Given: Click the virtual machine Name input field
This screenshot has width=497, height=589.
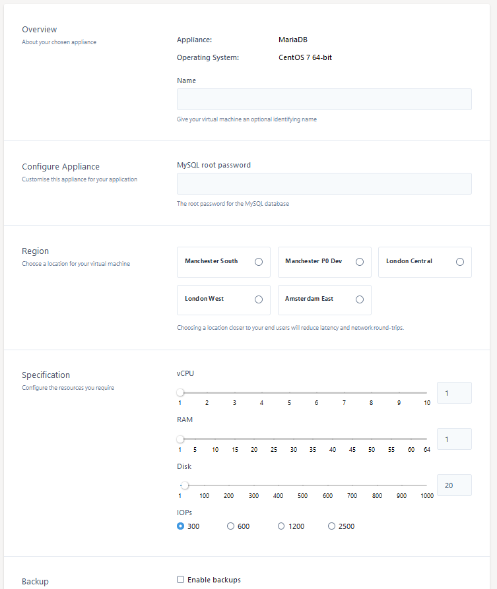Looking at the screenshot, I should point(323,99).
